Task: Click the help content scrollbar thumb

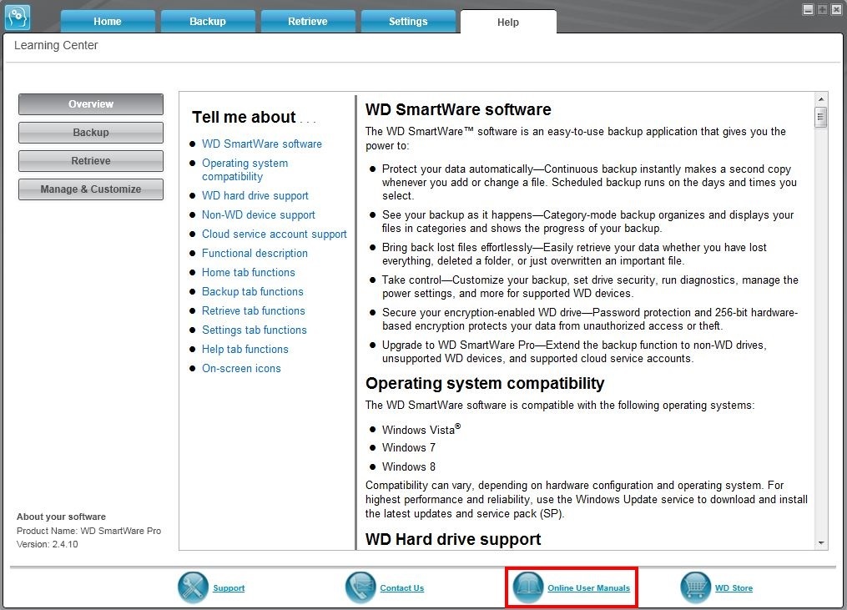Action: tap(821, 117)
